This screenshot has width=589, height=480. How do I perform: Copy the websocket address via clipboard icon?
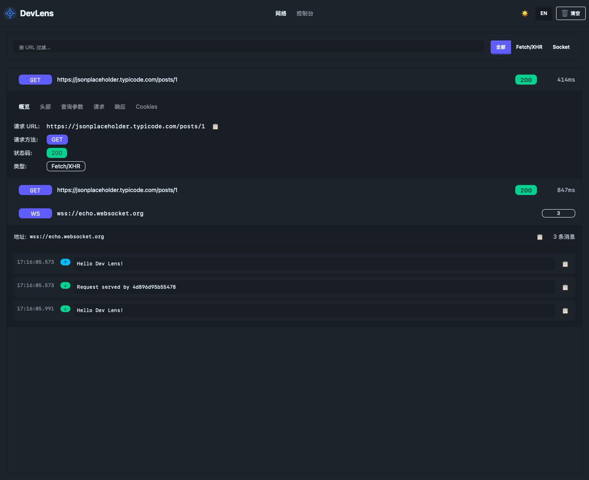[540, 237]
